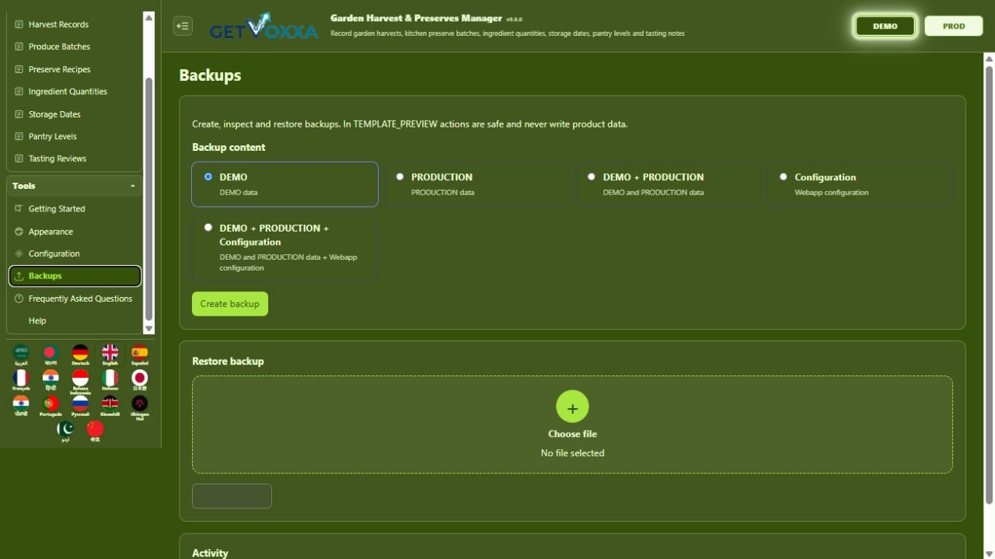Pick DEMO + PRODUCTION + Configuration option
Image resolution: width=995 pixels, height=559 pixels.
[208, 228]
